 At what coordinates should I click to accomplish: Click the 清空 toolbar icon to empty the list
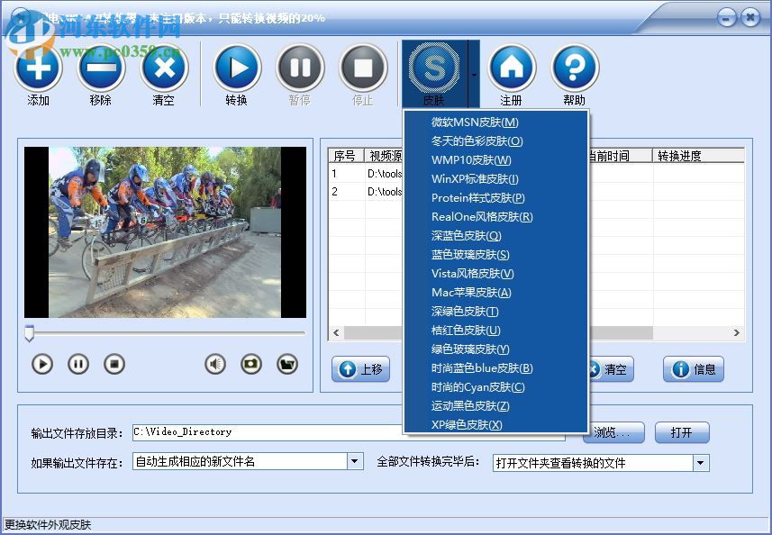(163, 68)
